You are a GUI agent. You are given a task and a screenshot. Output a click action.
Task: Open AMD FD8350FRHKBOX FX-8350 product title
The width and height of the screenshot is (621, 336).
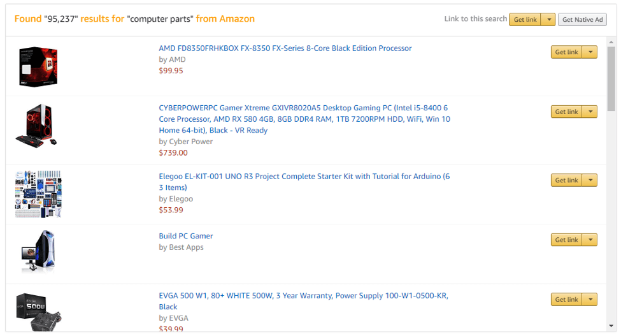[285, 48]
